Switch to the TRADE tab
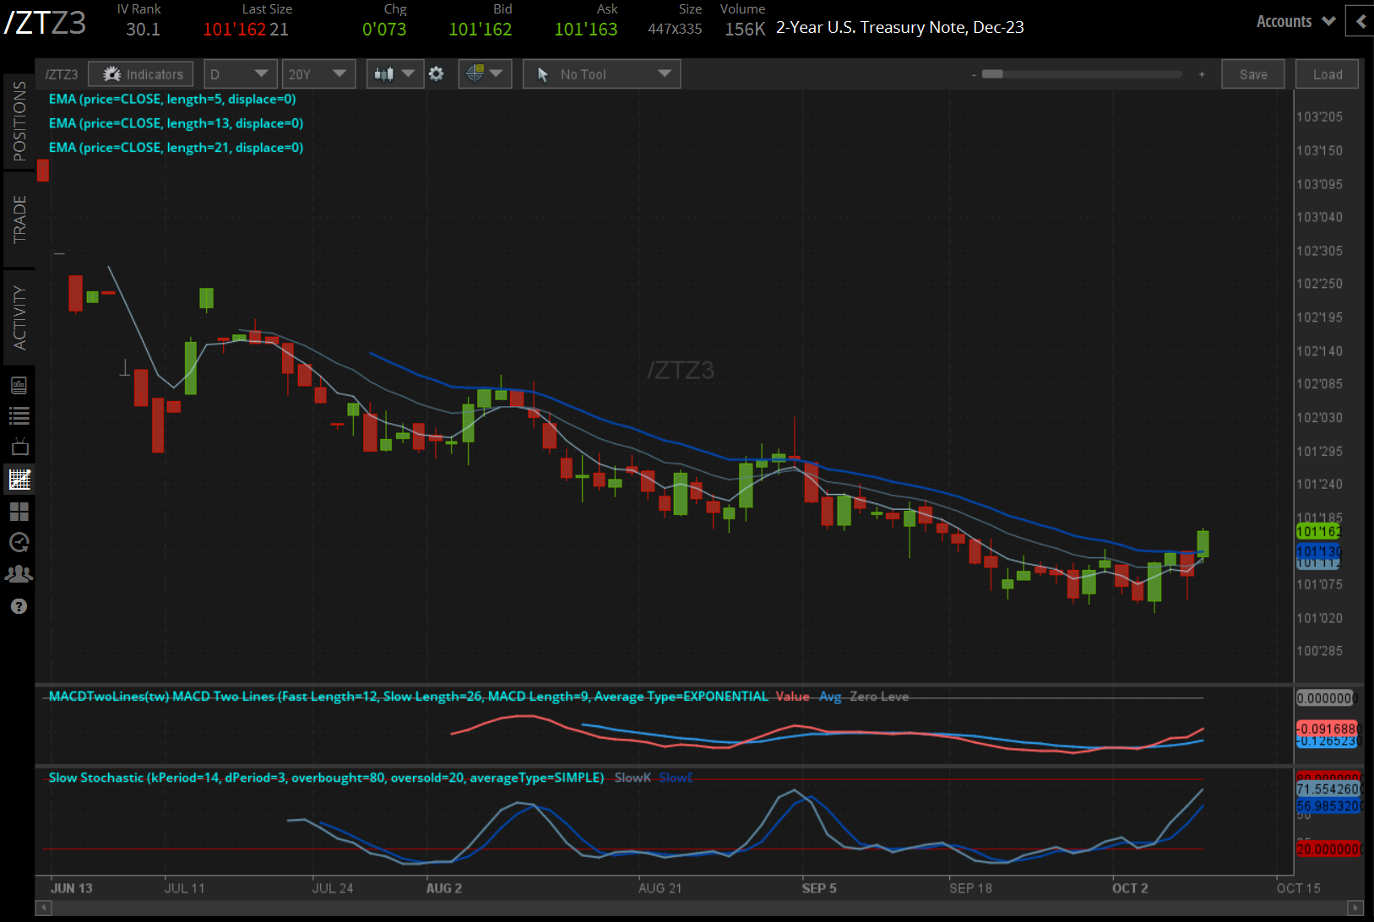The image size is (1374, 922). tap(19, 219)
